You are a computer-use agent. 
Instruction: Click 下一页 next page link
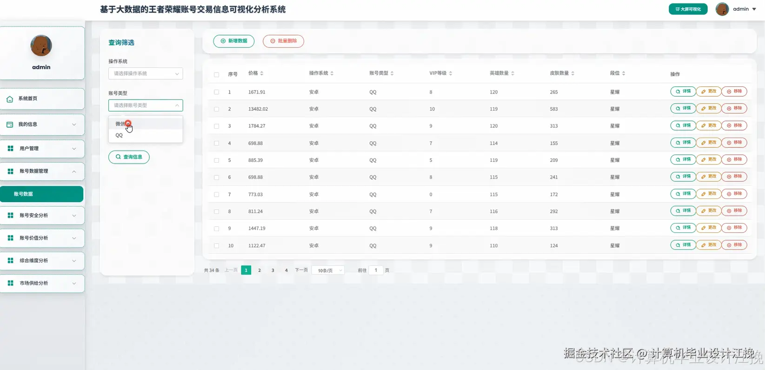click(x=301, y=270)
